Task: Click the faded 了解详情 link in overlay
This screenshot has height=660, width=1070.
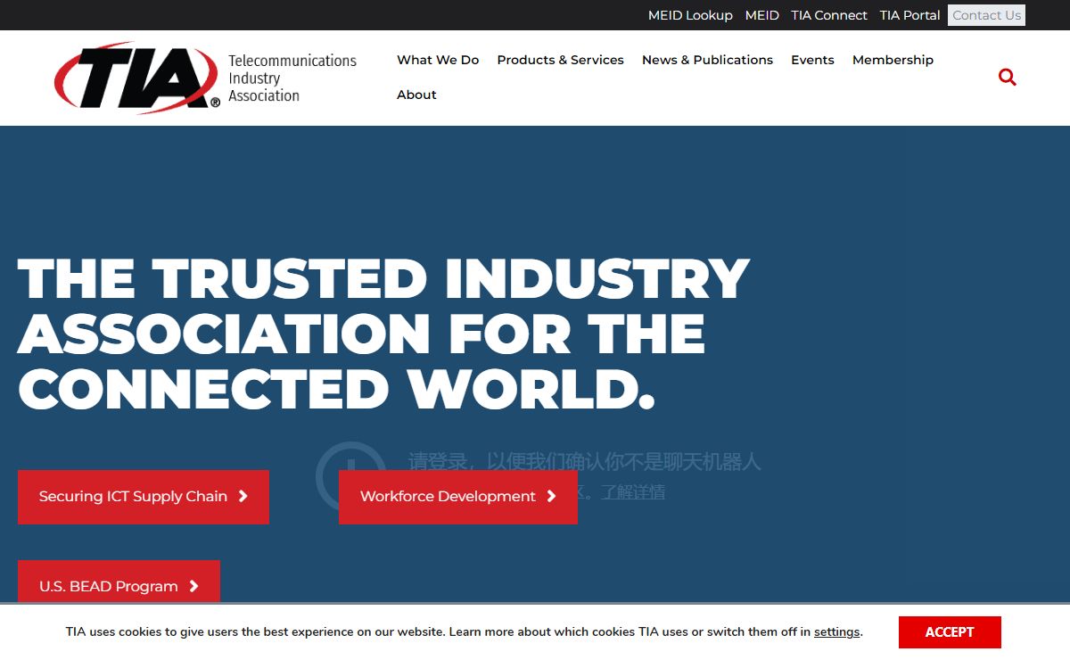Action: (x=633, y=492)
